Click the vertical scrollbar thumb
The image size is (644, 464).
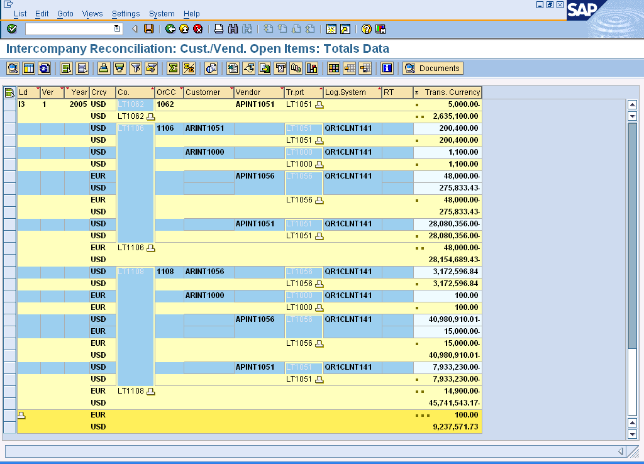[x=633, y=235]
